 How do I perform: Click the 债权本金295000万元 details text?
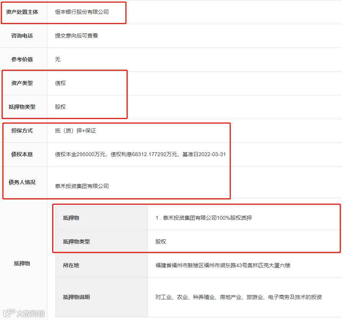140,154
